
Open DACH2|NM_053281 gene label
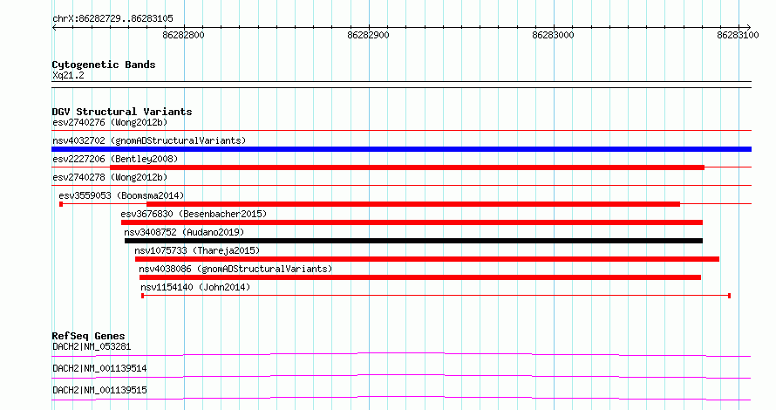(x=92, y=346)
